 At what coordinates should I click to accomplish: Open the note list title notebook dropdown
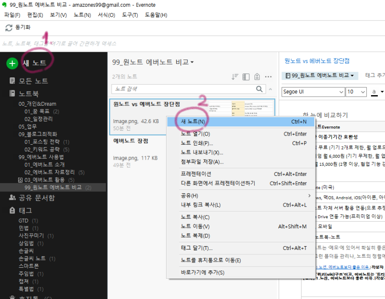[192, 62]
